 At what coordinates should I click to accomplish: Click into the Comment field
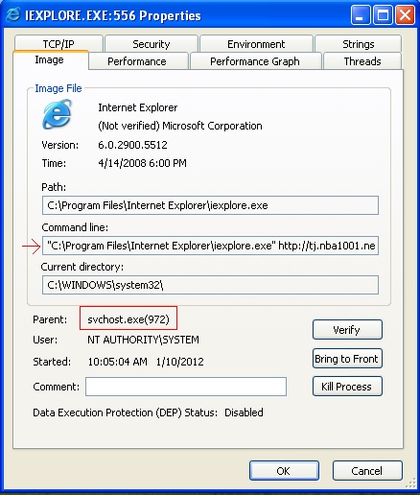click(x=186, y=387)
